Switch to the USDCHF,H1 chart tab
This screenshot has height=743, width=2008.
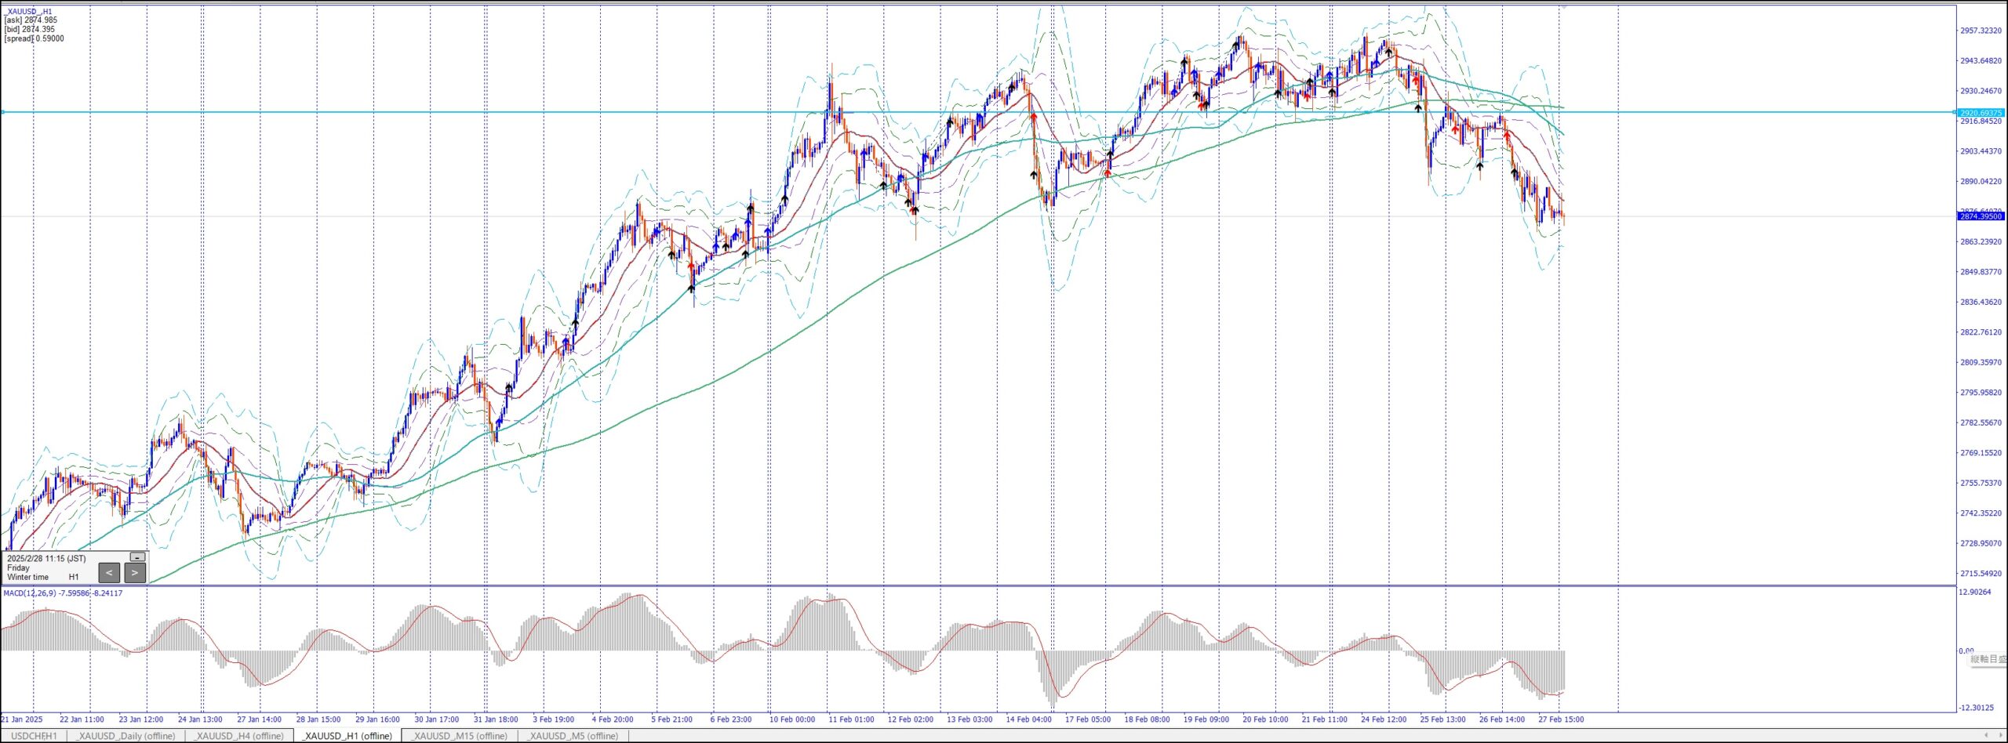34,736
